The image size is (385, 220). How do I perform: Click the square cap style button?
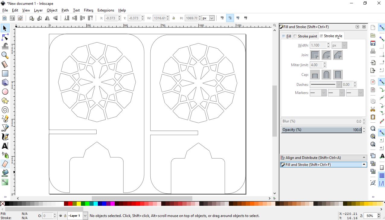(338, 75)
